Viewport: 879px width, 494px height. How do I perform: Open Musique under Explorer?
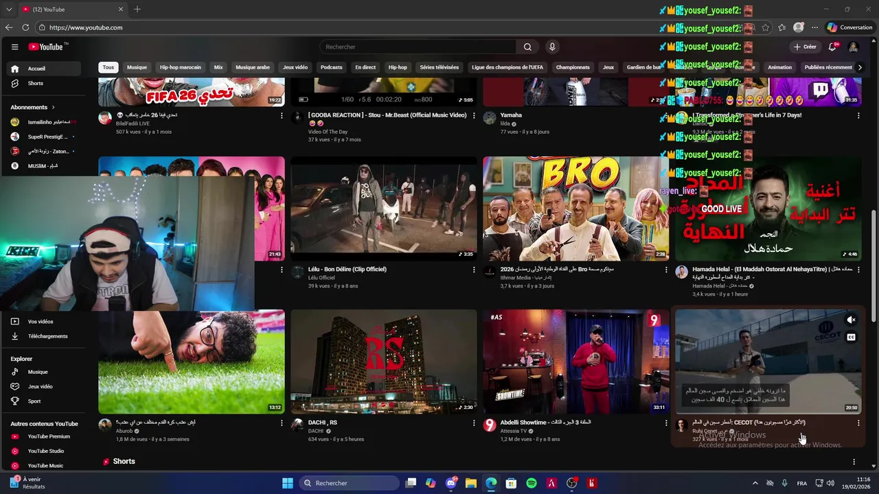[x=43, y=372]
